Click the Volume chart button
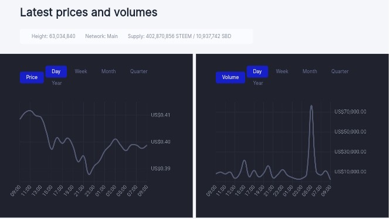The height and width of the screenshot is (219, 390). 230,77
